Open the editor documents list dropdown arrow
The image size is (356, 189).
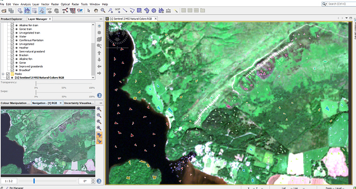pos(347,18)
